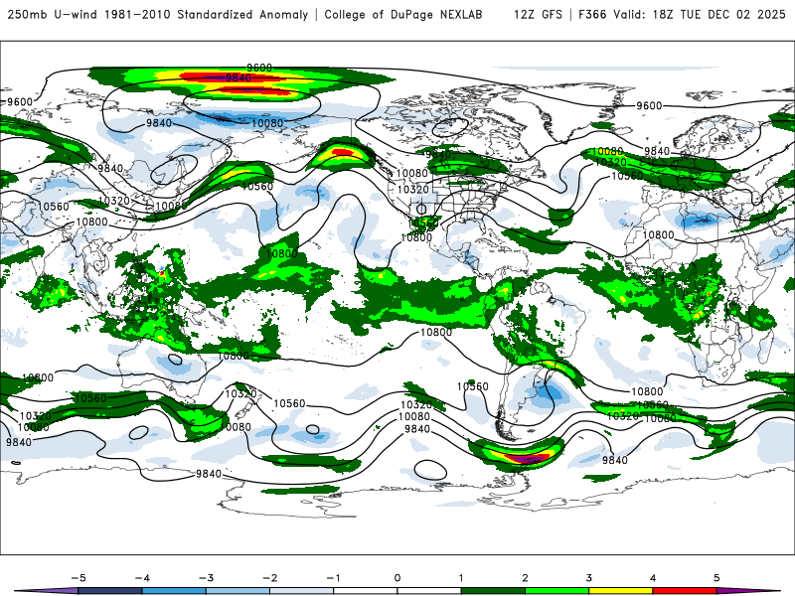Click 'Valid: 18Z TUE DEC 02 2025' text
795x596 pixels.
tap(700, 14)
